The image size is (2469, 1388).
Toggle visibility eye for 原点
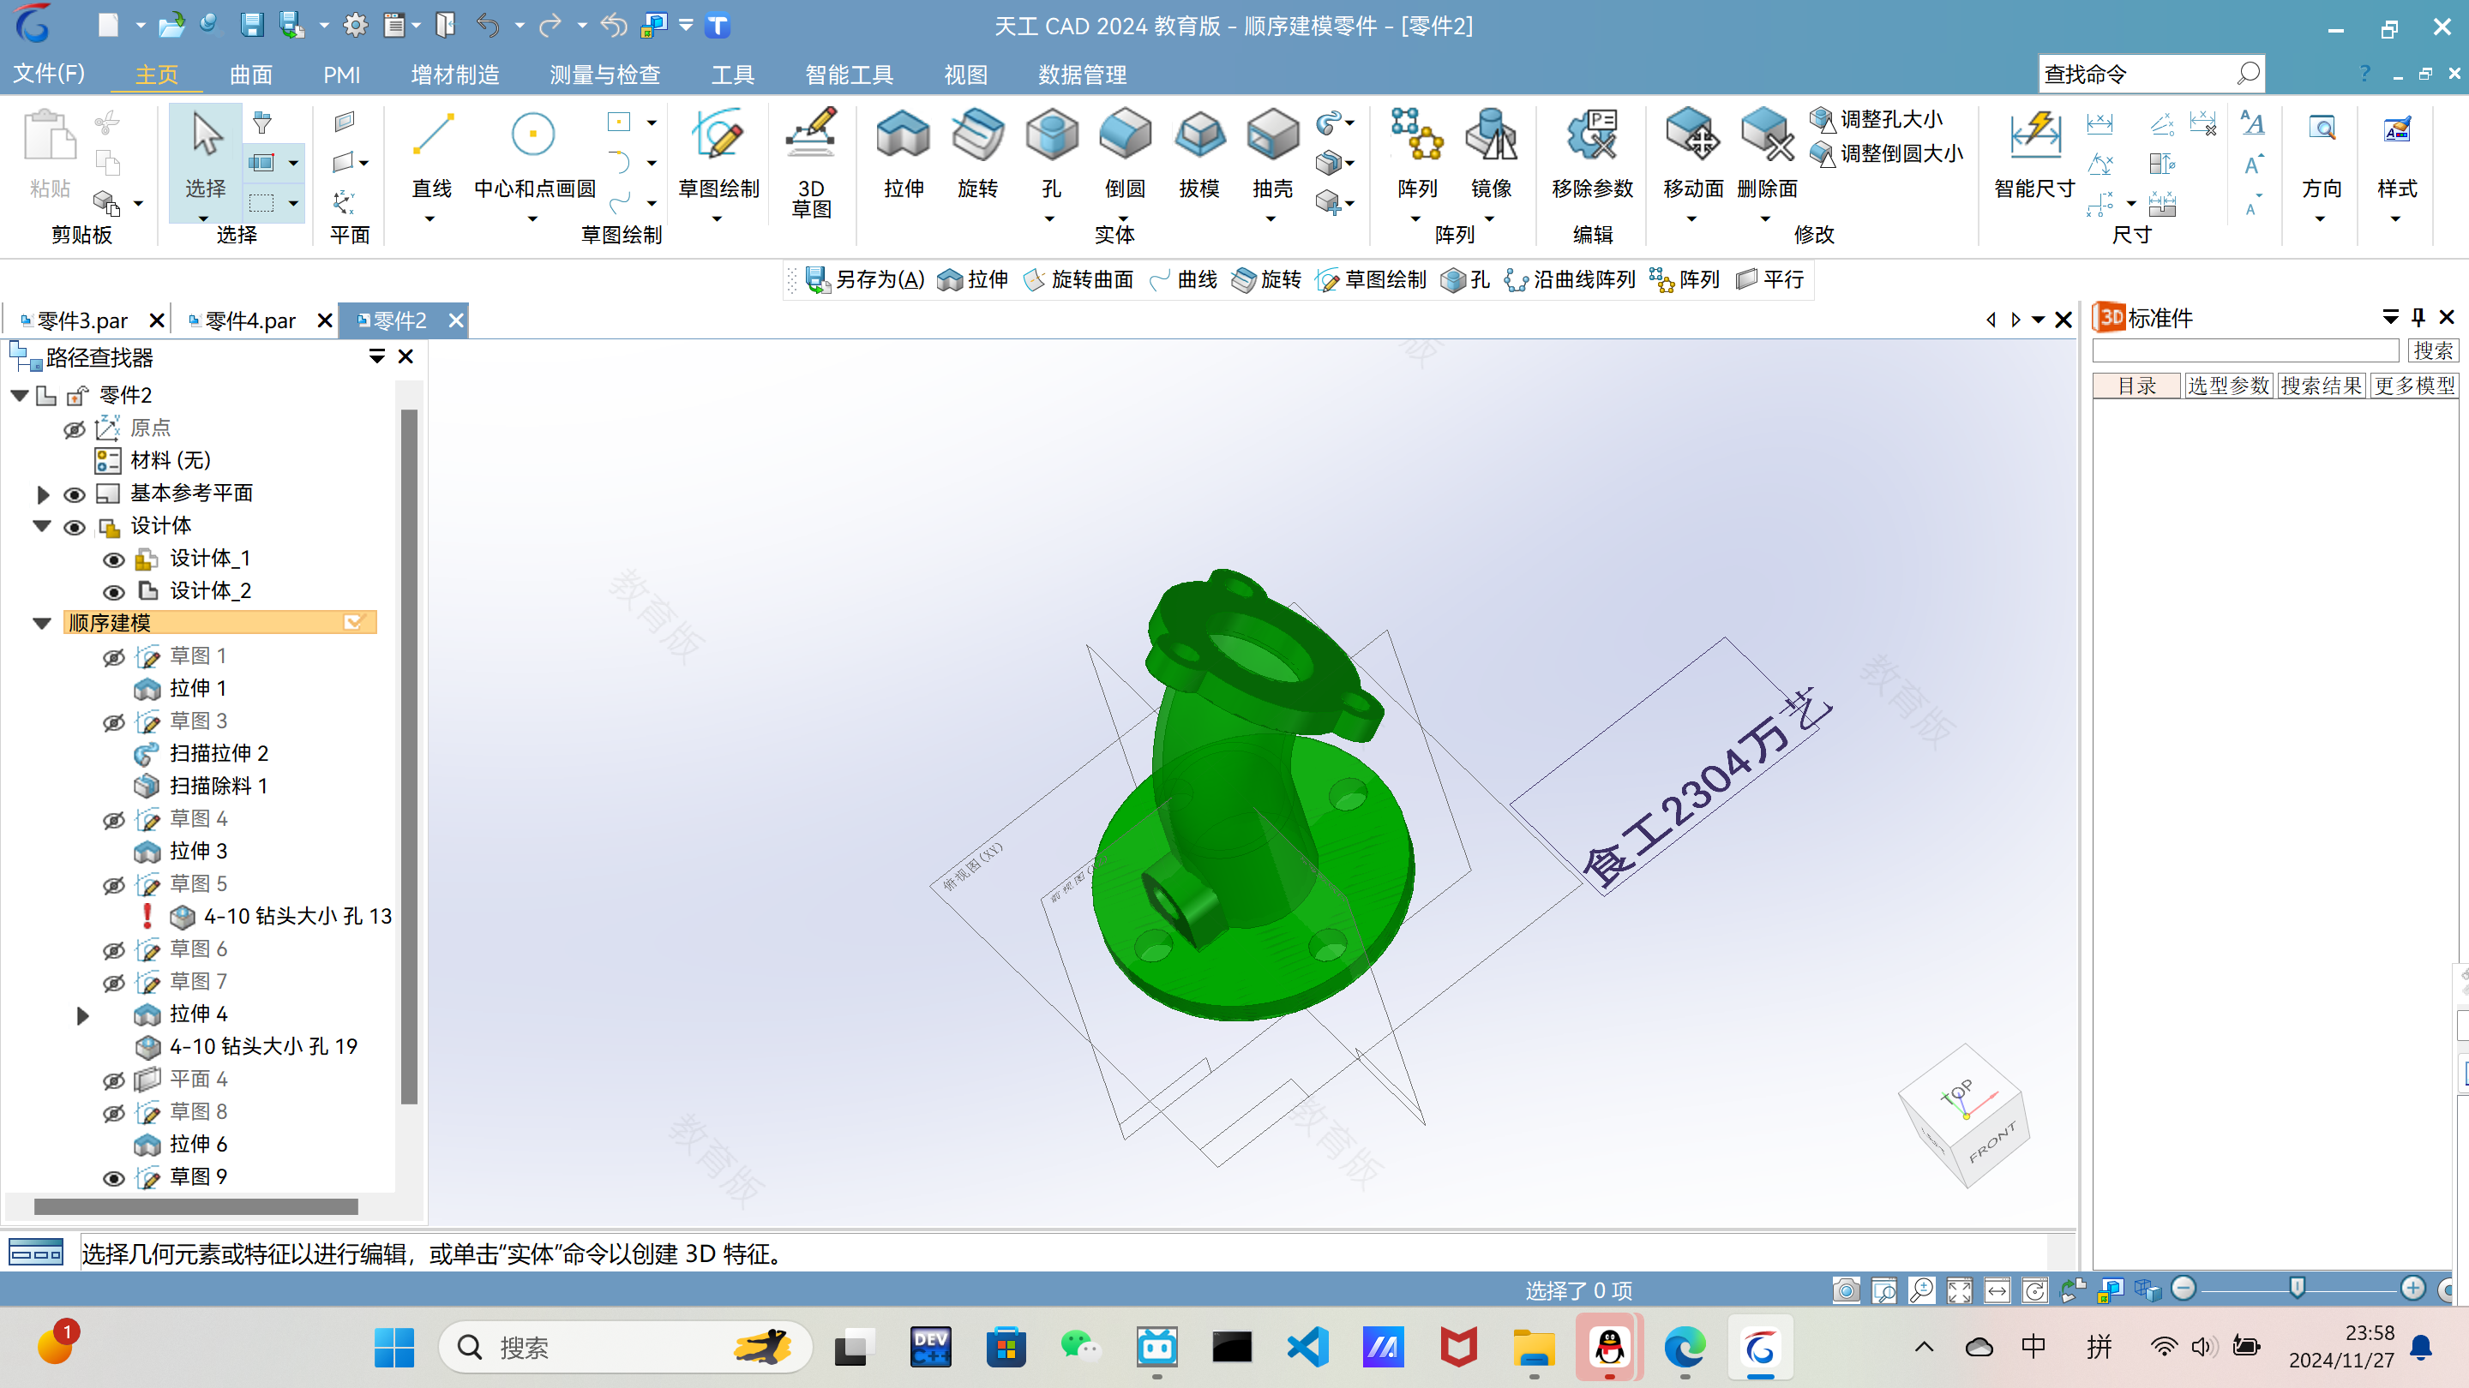click(74, 428)
